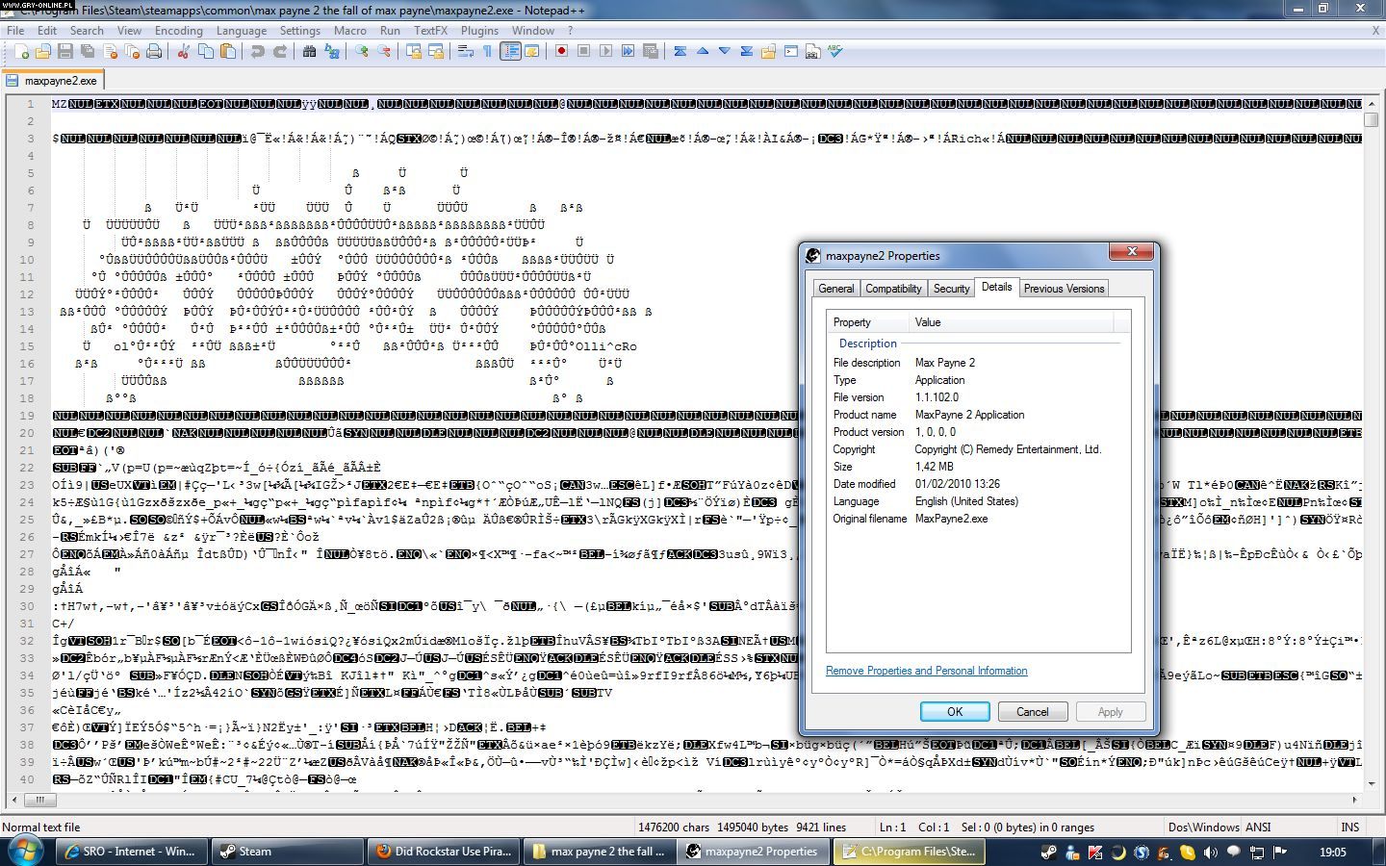The width and height of the screenshot is (1386, 866).
Task: Click the New file toolbar icon
Action: (21, 52)
